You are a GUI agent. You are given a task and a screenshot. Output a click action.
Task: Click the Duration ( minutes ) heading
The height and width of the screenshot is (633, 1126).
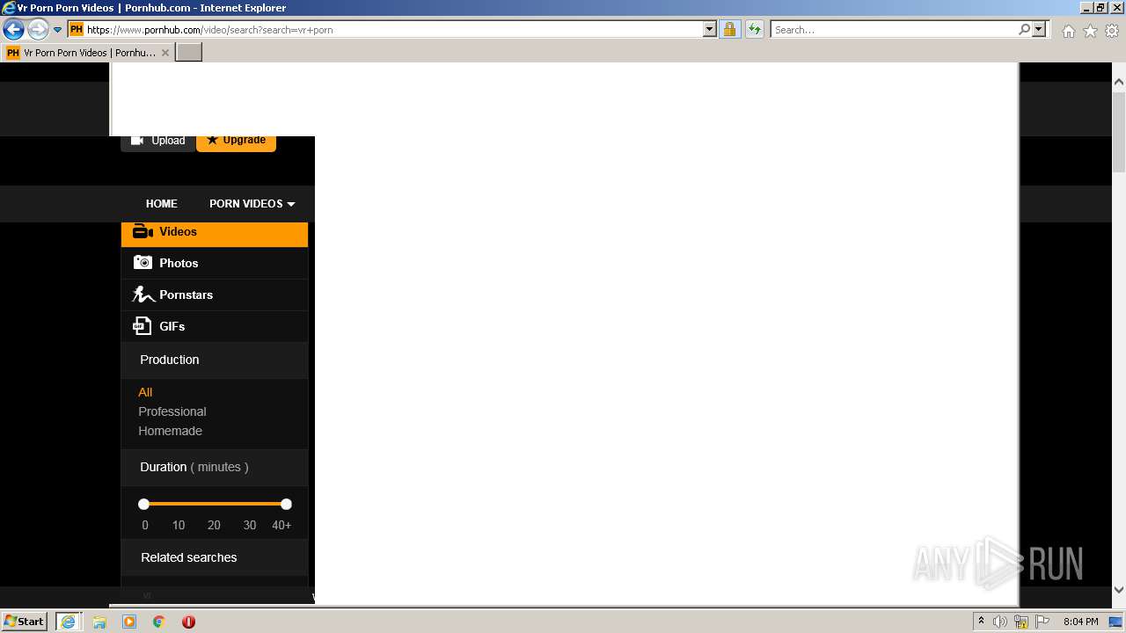click(x=194, y=467)
